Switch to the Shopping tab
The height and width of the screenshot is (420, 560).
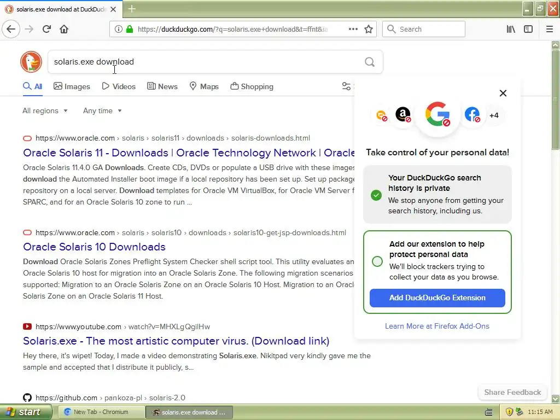pyautogui.click(x=252, y=86)
